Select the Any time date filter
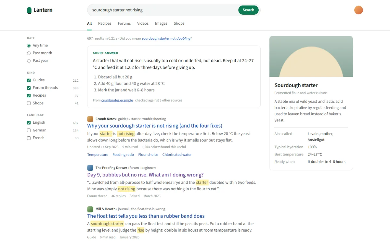The image size is (390, 244). 29,46
